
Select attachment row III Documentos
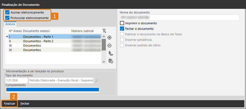click(54, 46)
